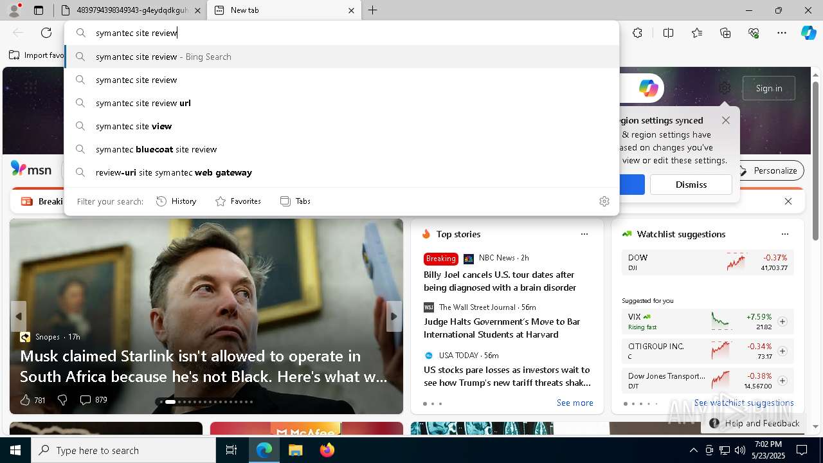Filter search by History
Viewport: 823px width, 463px height.
point(176,201)
